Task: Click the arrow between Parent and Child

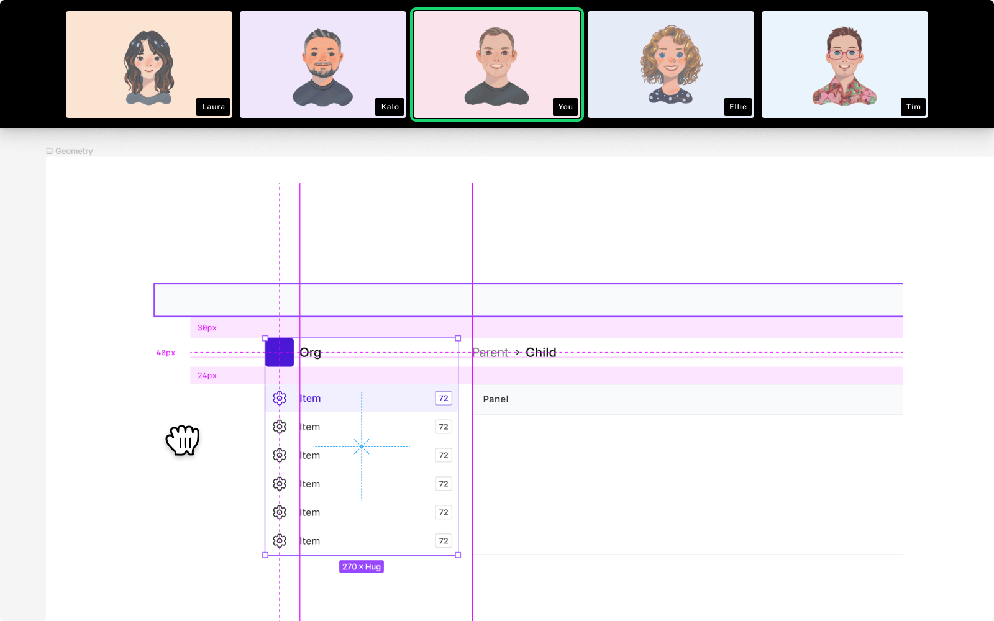Action: 518,352
